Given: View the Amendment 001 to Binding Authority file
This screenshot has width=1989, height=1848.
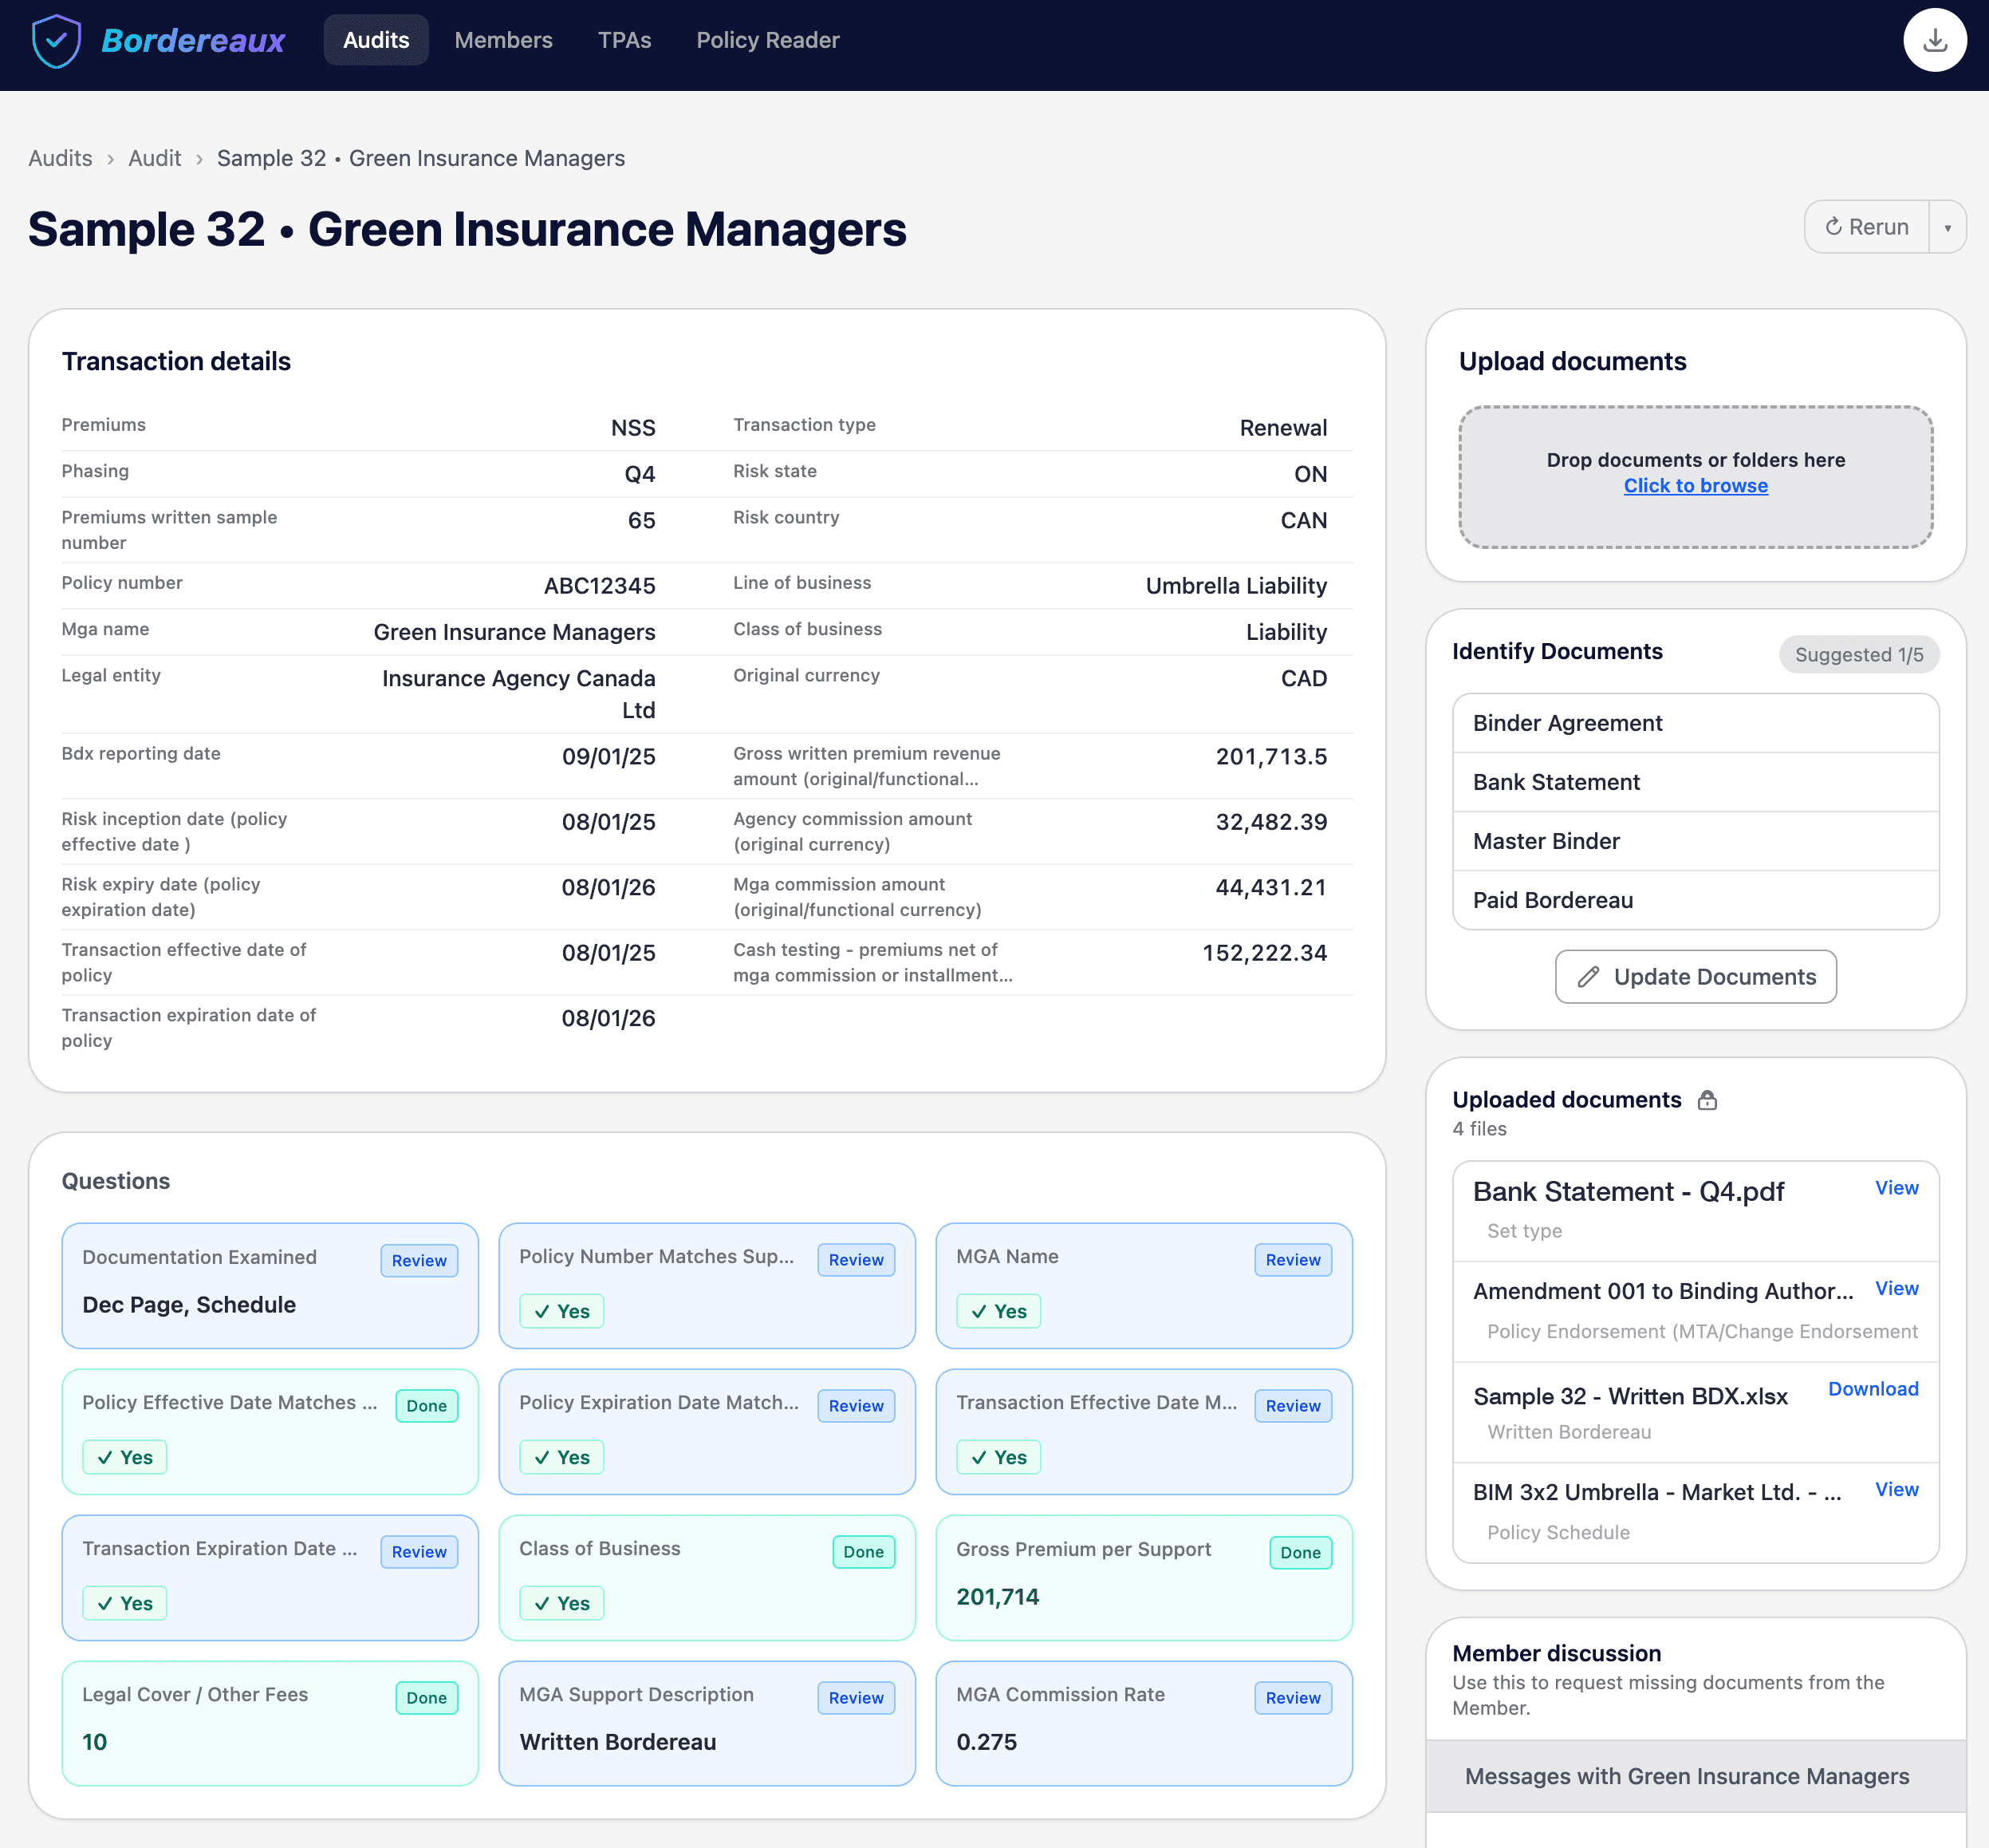Looking at the screenshot, I should 1896,1289.
